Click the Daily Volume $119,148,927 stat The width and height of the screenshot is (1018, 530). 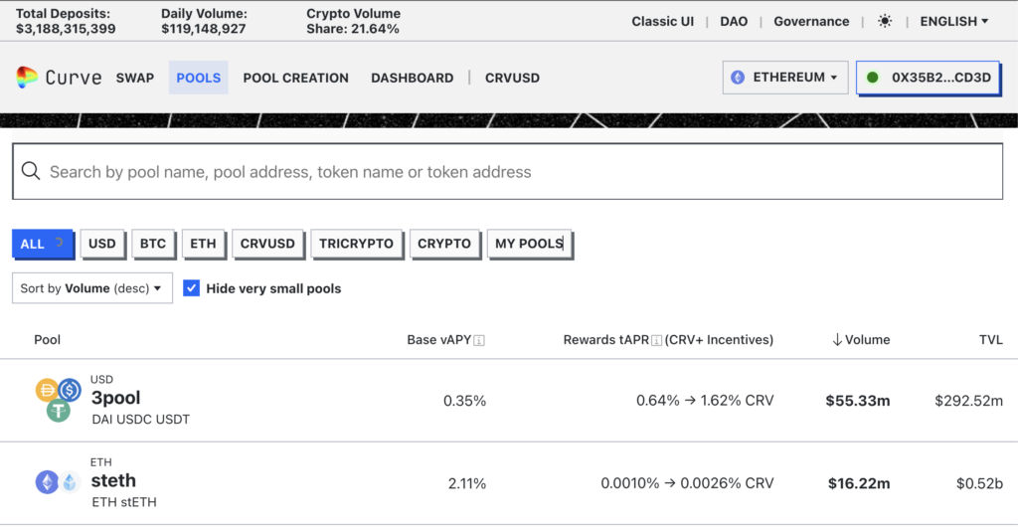[x=204, y=22]
